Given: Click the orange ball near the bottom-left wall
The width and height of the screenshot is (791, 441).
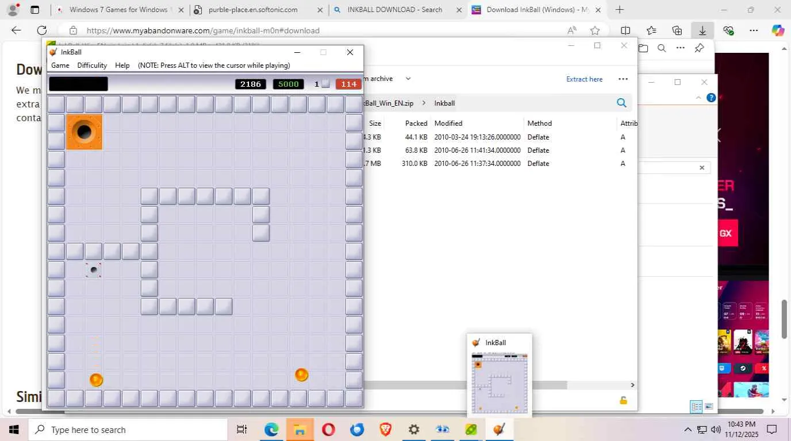Looking at the screenshot, I should [96, 380].
